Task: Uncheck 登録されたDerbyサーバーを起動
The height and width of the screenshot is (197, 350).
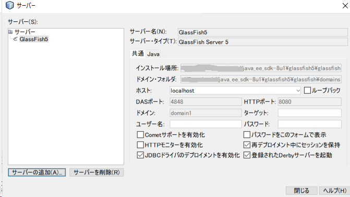Action: click(247, 155)
